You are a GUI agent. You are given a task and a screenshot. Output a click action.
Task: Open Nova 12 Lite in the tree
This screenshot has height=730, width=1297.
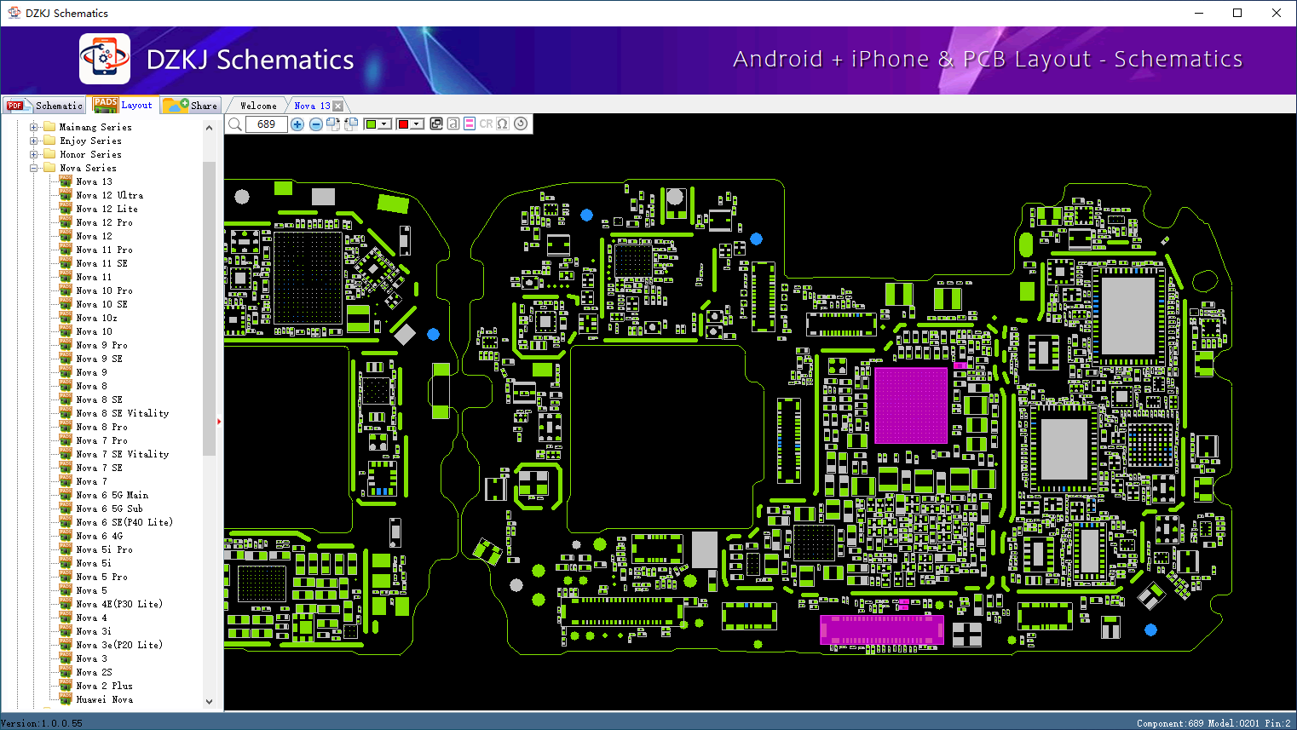[x=107, y=209]
